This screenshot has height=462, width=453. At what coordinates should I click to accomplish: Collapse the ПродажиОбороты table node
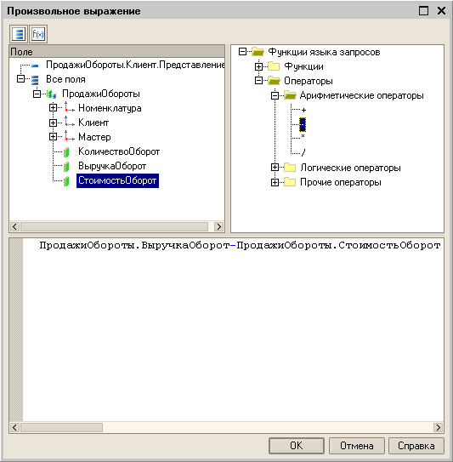[x=37, y=94]
